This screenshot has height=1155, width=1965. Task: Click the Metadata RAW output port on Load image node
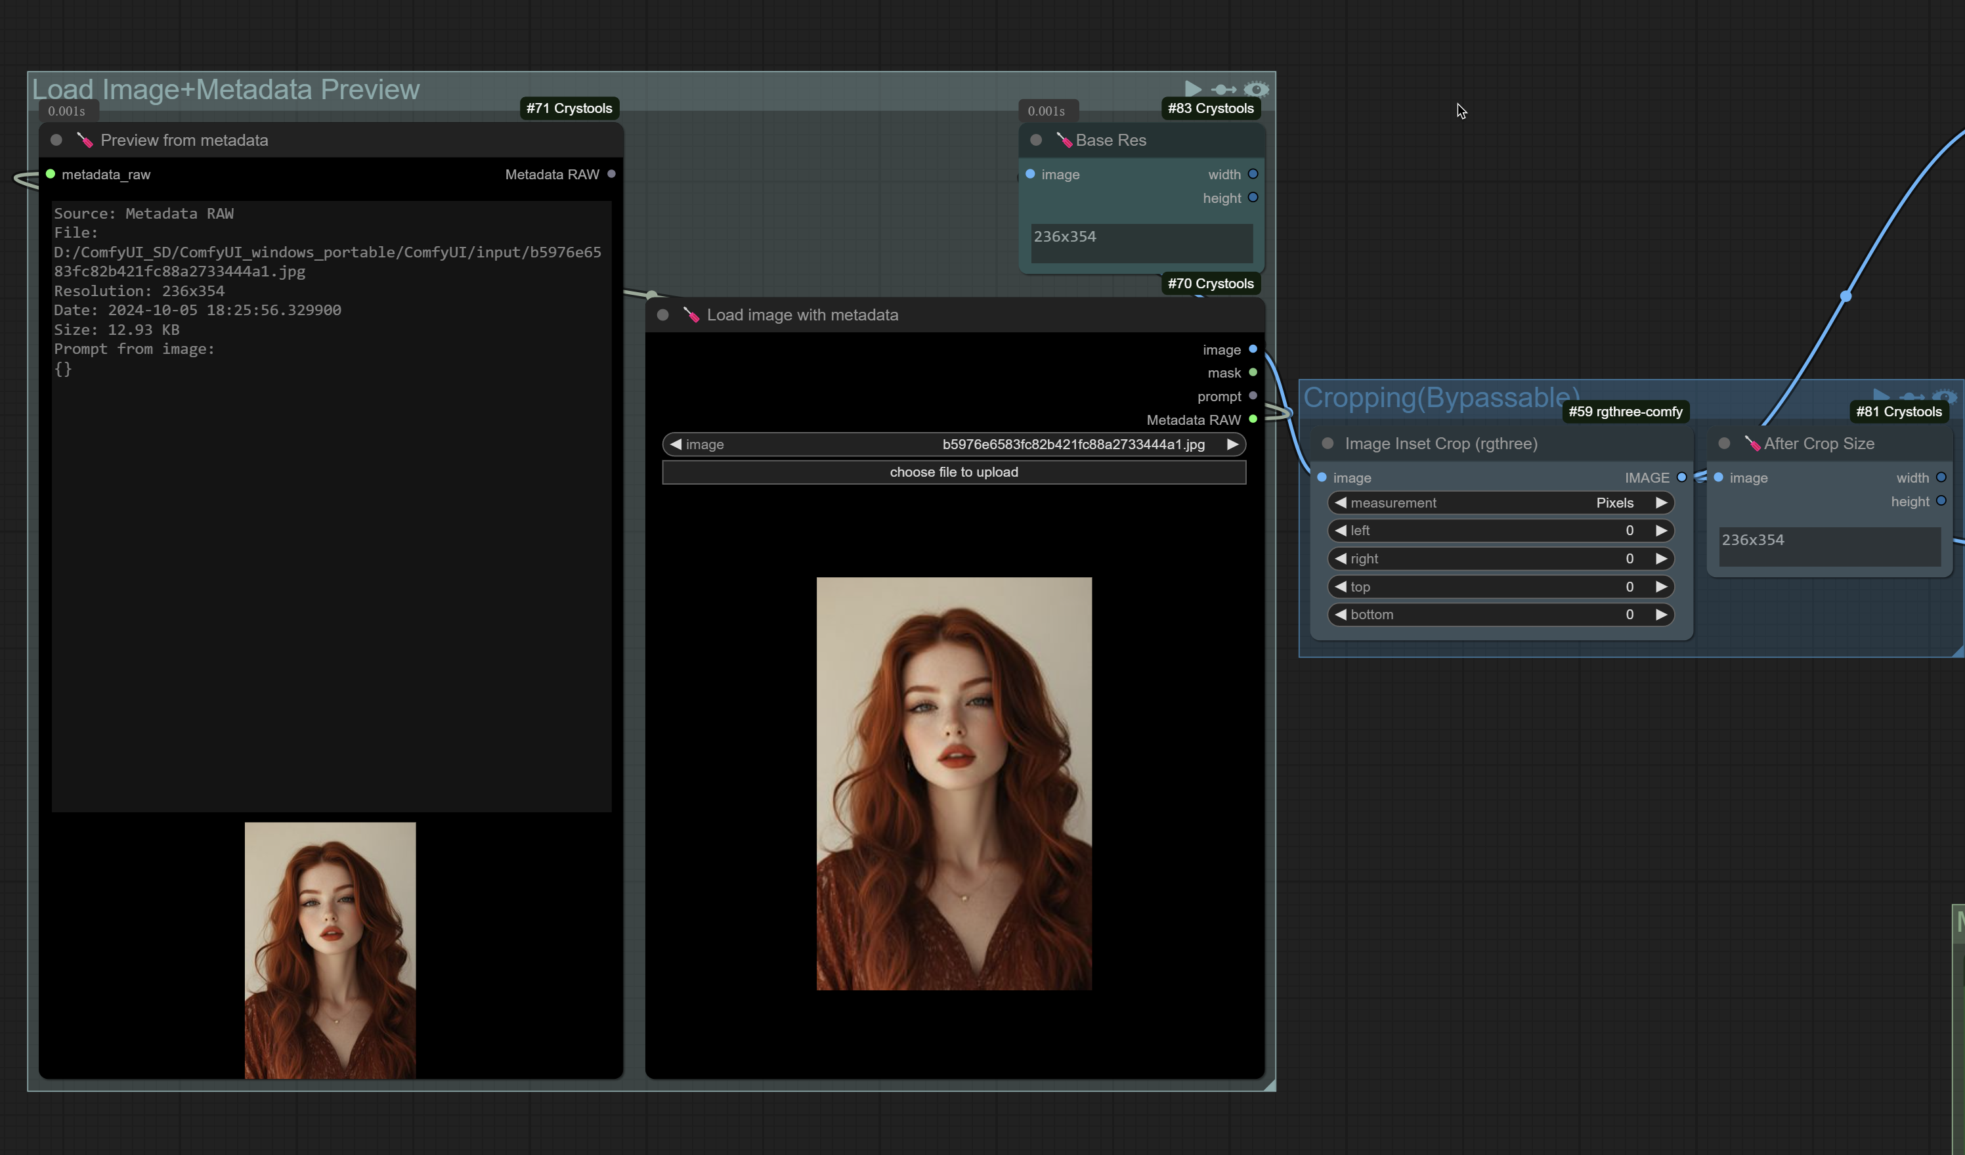click(1253, 420)
